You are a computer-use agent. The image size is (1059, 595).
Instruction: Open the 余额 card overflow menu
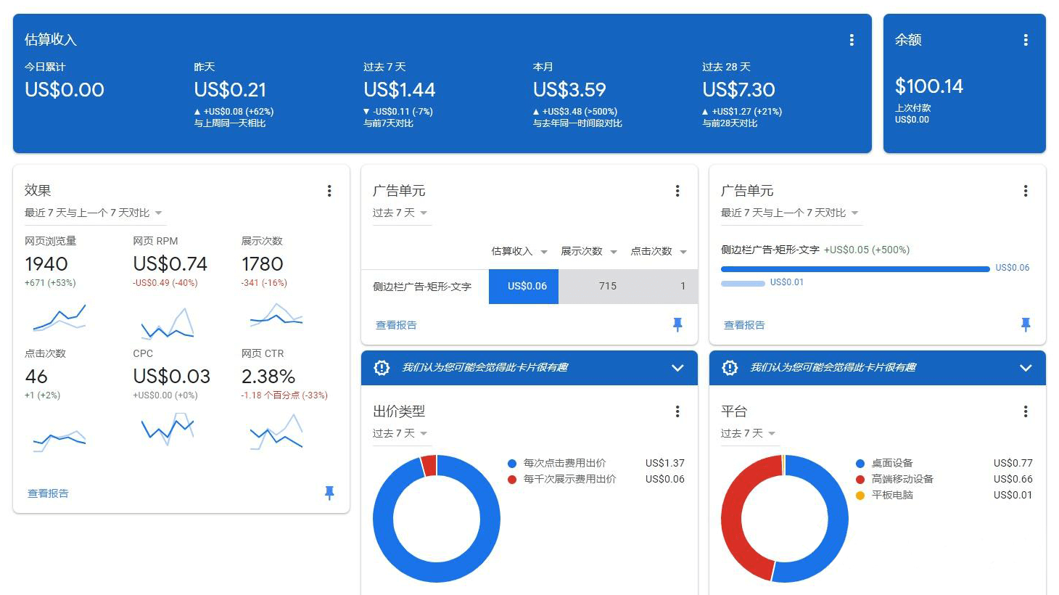point(1026,40)
